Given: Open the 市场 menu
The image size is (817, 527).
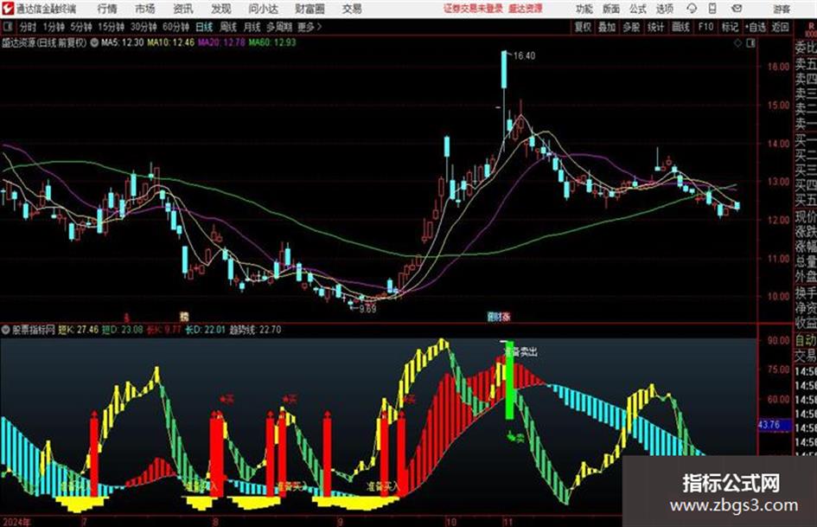Looking at the screenshot, I should tap(145, 9).
